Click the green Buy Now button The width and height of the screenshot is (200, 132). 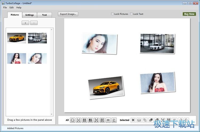pyautogui.click(x=189, y=14)
